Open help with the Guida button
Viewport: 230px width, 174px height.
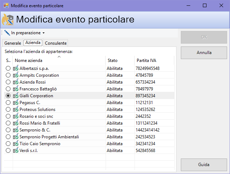pos(204,165)
